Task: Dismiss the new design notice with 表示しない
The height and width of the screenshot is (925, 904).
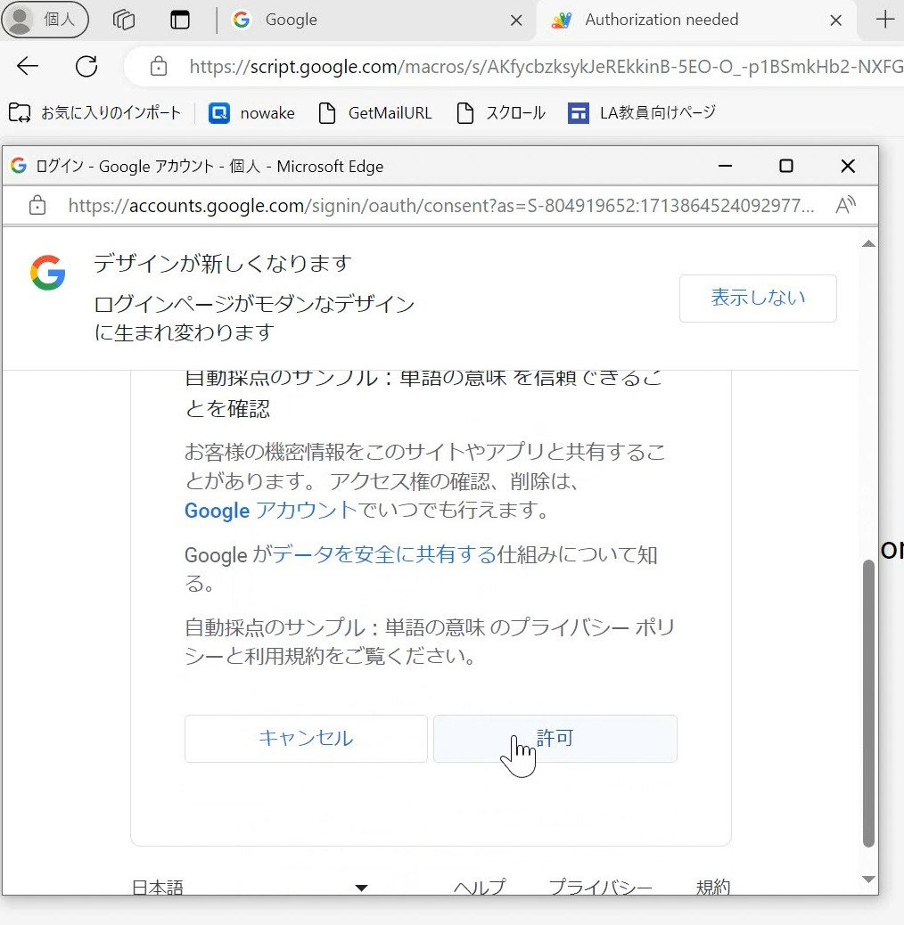Action: coord(757,299)
